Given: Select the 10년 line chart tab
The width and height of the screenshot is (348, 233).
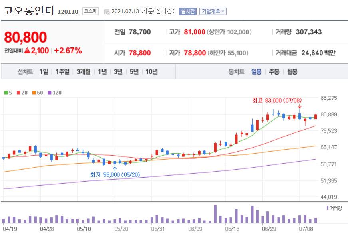Looking at the screenshot, I should 151,71.
